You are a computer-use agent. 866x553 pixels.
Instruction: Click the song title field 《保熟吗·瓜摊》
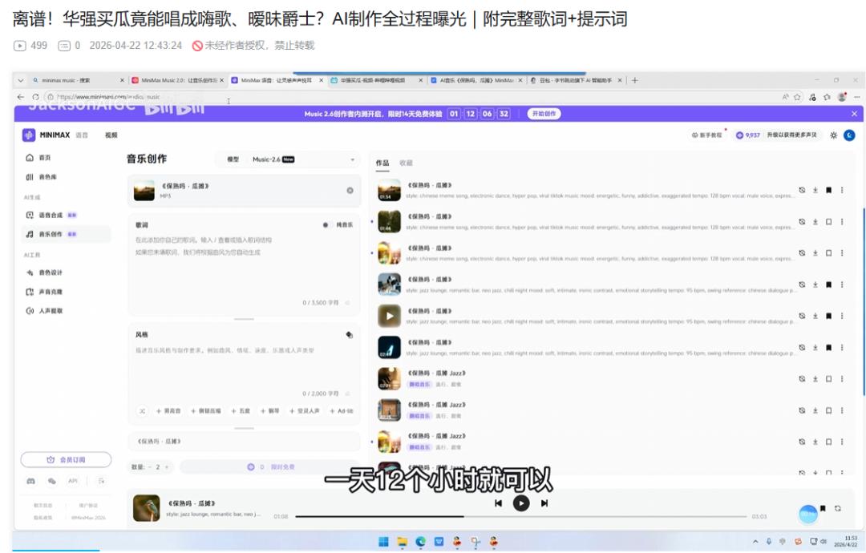coord(243,442)
